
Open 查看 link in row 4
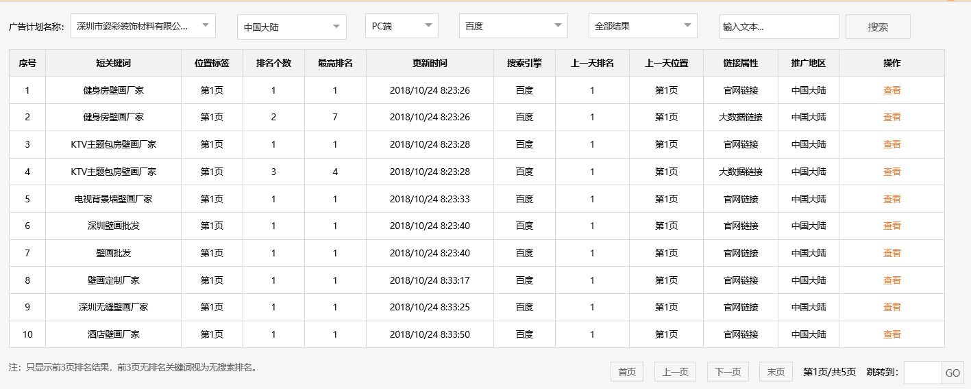(x=892, y=172)
